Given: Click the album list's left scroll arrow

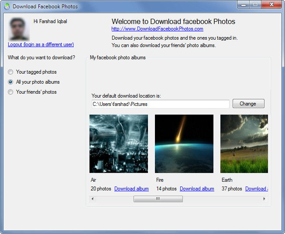Looking at the screenshot, I should click(x=93, y=199).
